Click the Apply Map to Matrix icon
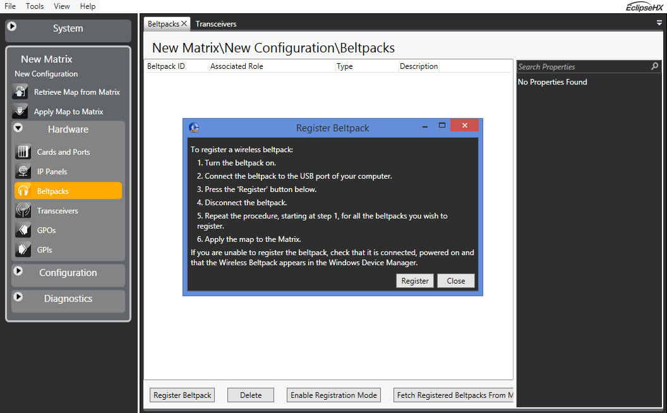This screenshot has width=667, height=413. click(x=20, y=111)
